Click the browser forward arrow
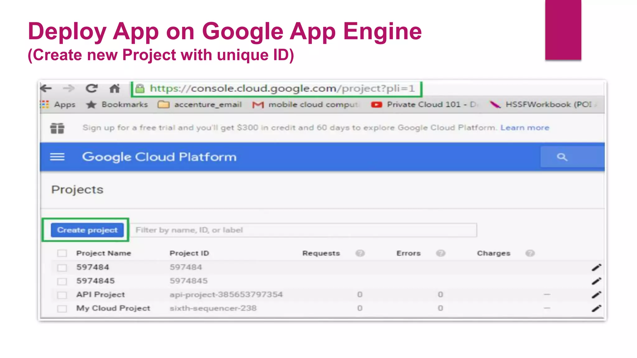Screen dimensions: 637x358 coord(68,89)
